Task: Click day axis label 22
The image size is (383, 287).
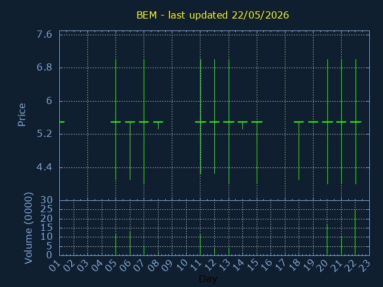Action: (x=351, y=265)
